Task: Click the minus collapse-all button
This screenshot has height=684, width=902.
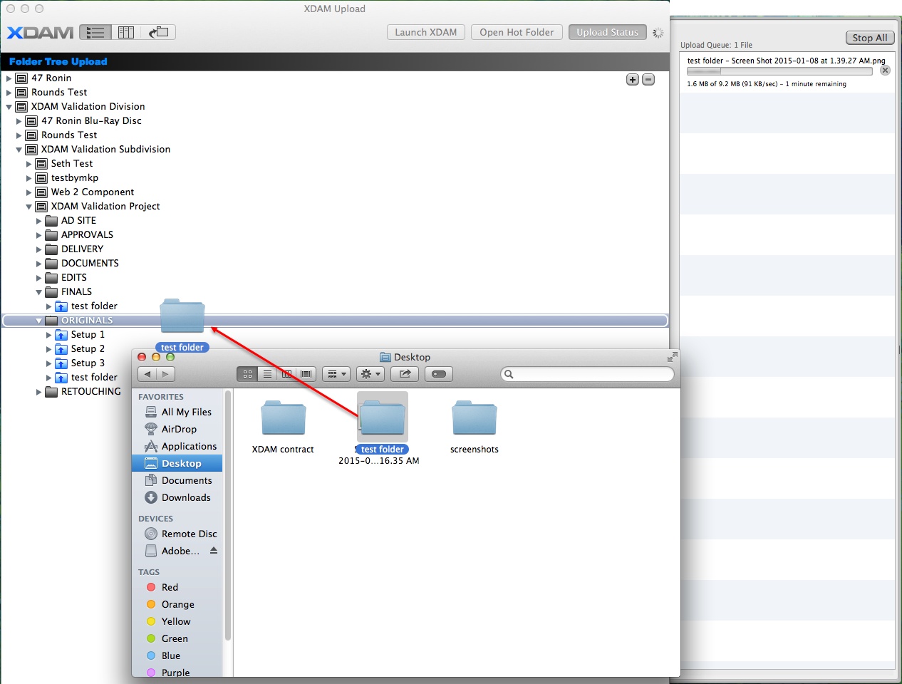Action: [648, 80]
